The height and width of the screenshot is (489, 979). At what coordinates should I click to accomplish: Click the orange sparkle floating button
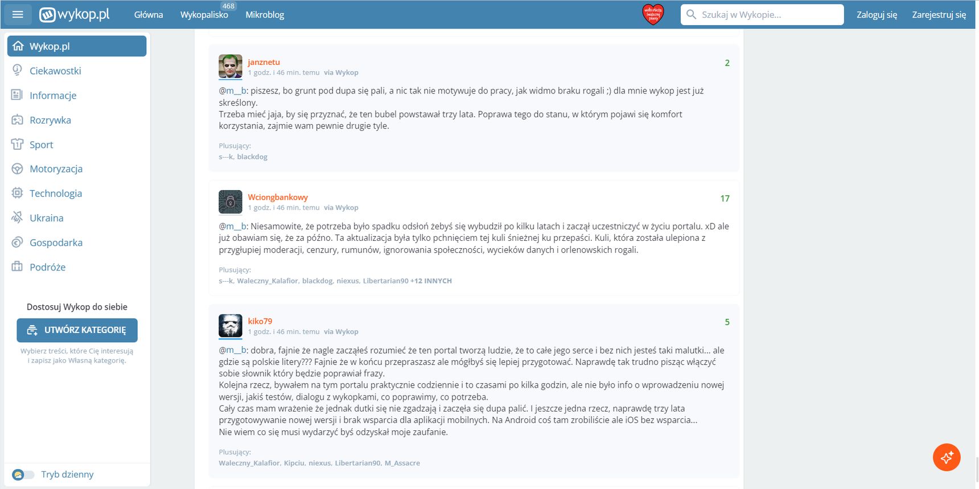point(947,457)
